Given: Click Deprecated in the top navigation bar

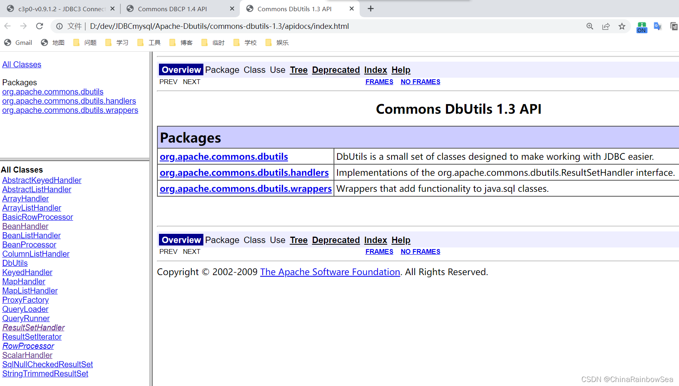Looking at the screenshot, I should coord(336,70).
